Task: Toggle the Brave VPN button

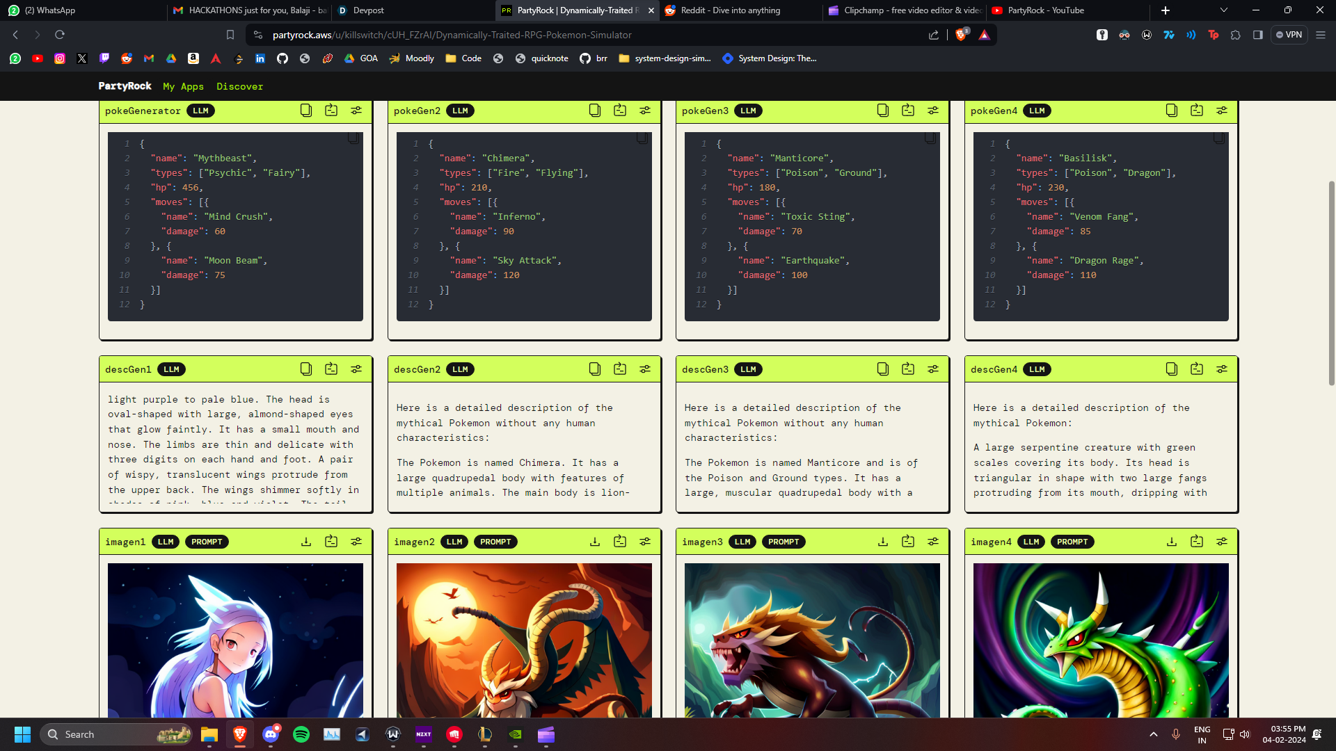Action: click(1289, 35)
